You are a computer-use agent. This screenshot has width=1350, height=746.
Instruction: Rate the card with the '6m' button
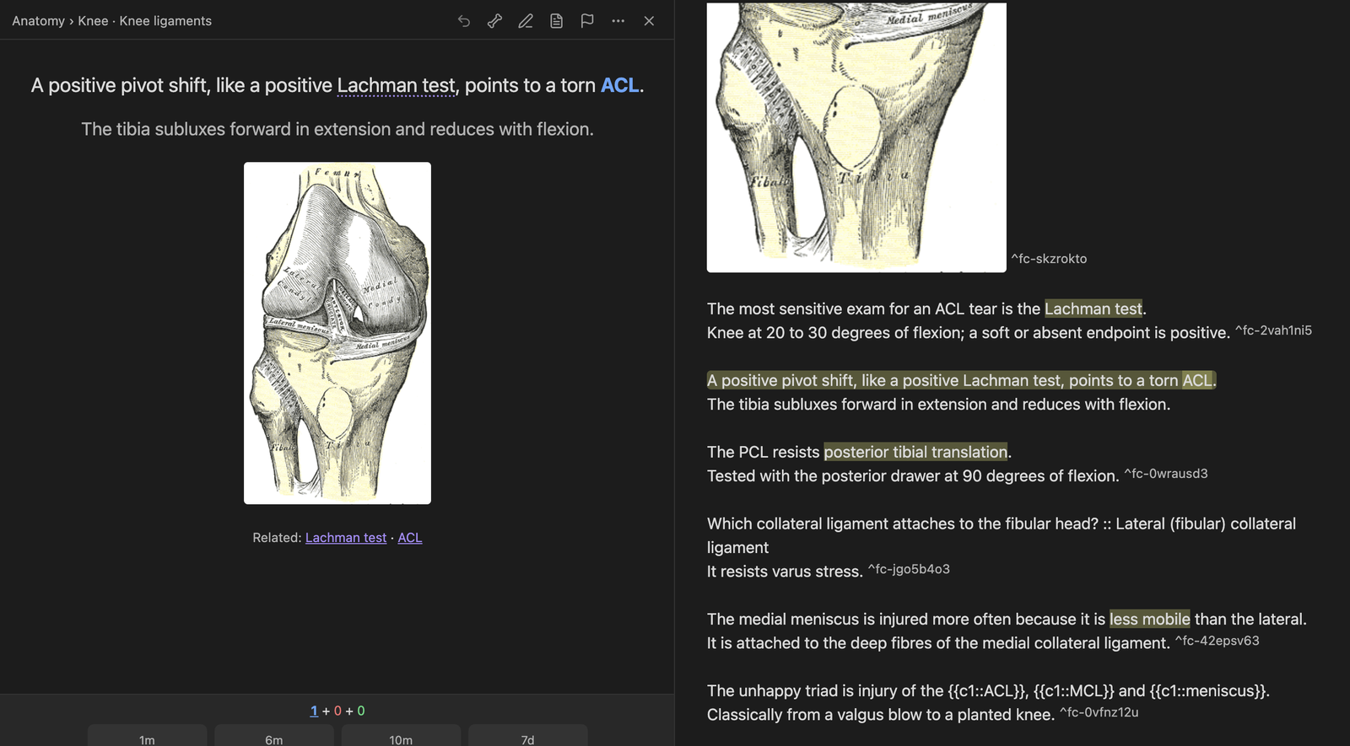pos(274,735)
